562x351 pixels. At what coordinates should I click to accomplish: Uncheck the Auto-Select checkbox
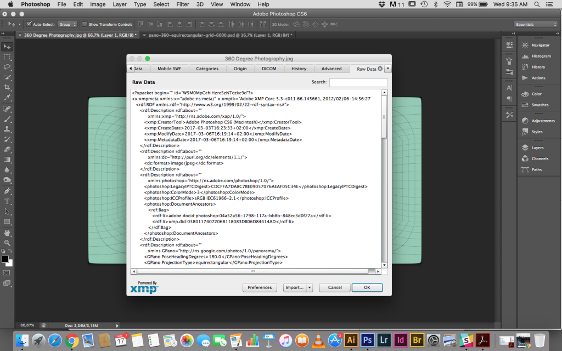[x=29, y=24]
